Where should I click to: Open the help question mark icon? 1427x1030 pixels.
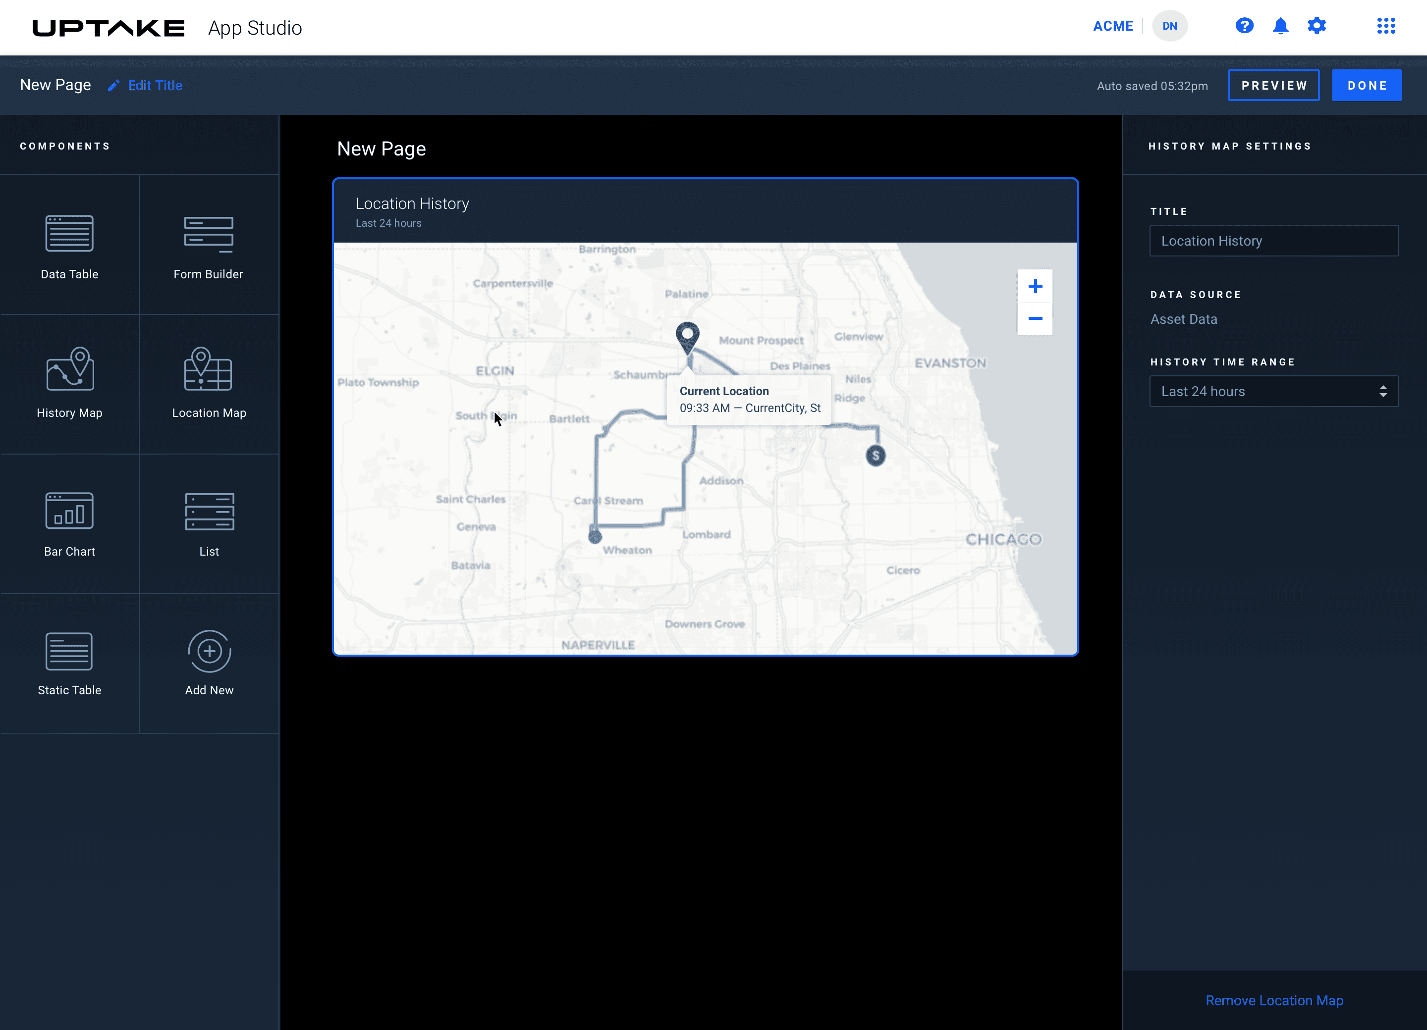(1244, 26)
